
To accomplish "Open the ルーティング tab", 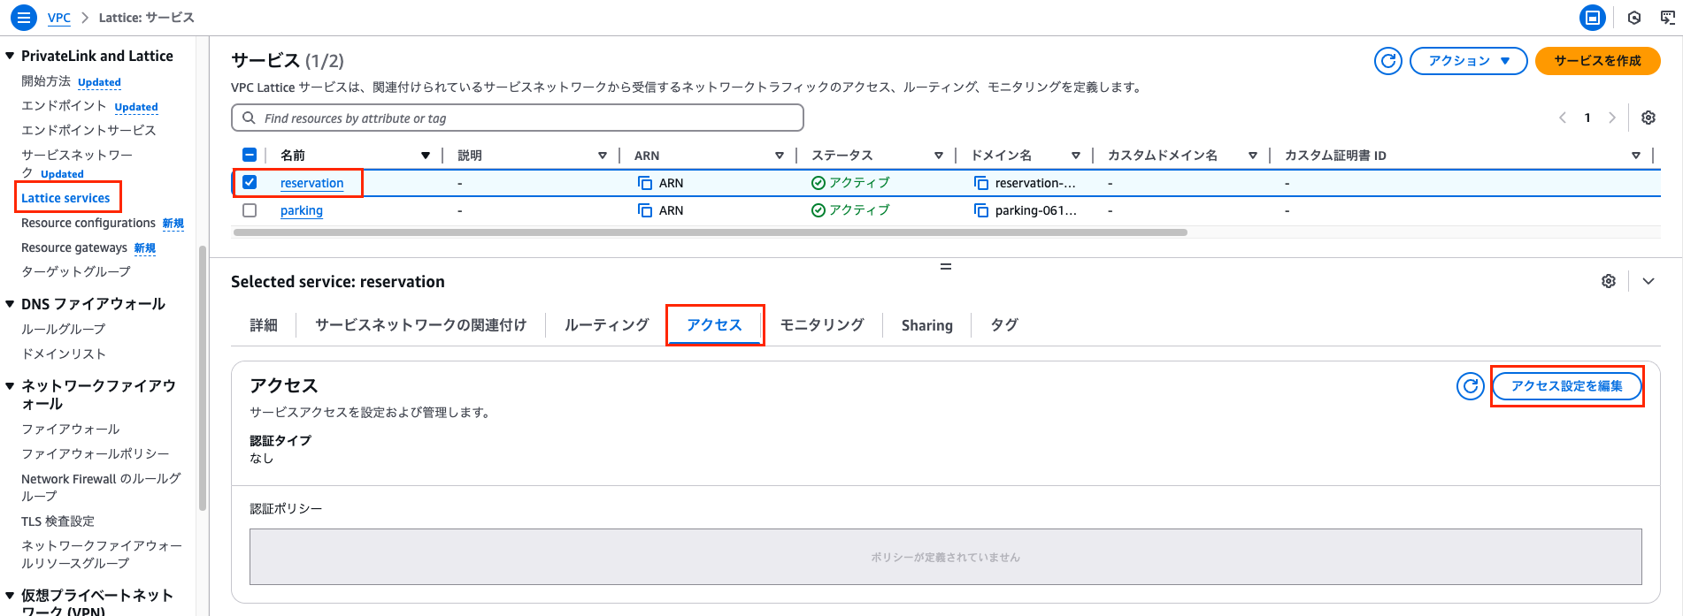I will (x=607, y=325).
